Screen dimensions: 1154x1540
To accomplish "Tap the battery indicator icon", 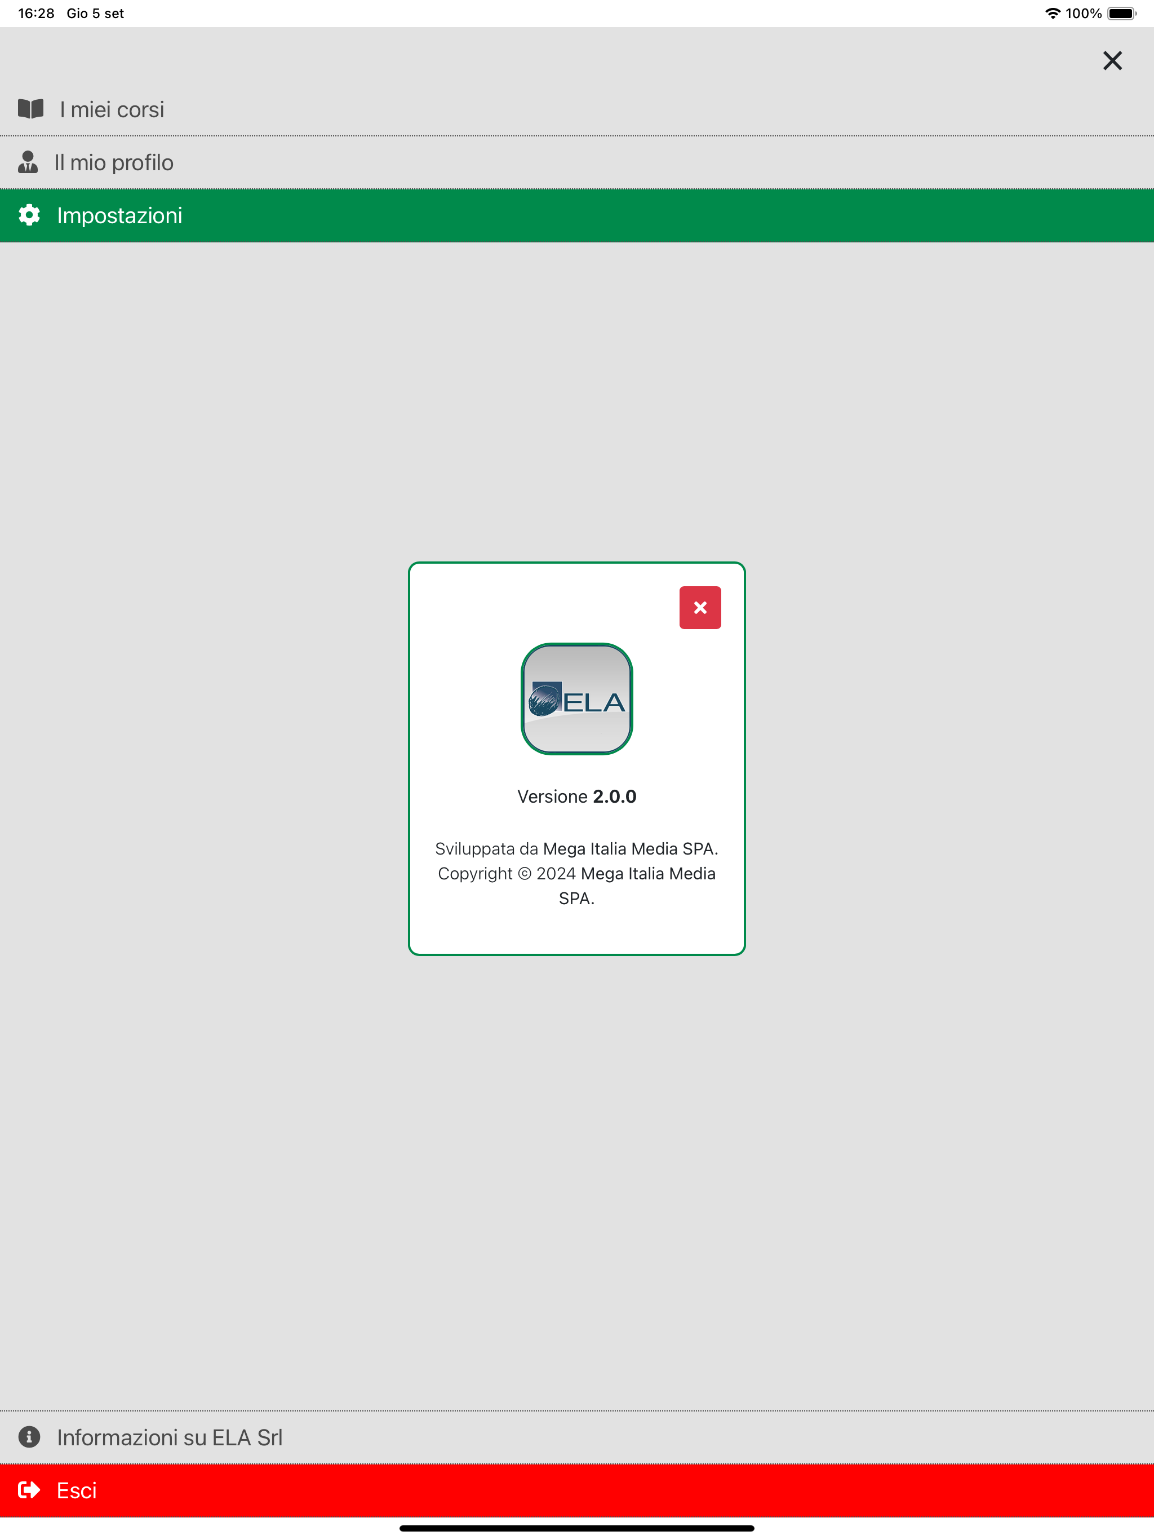I will (1121, 13).
